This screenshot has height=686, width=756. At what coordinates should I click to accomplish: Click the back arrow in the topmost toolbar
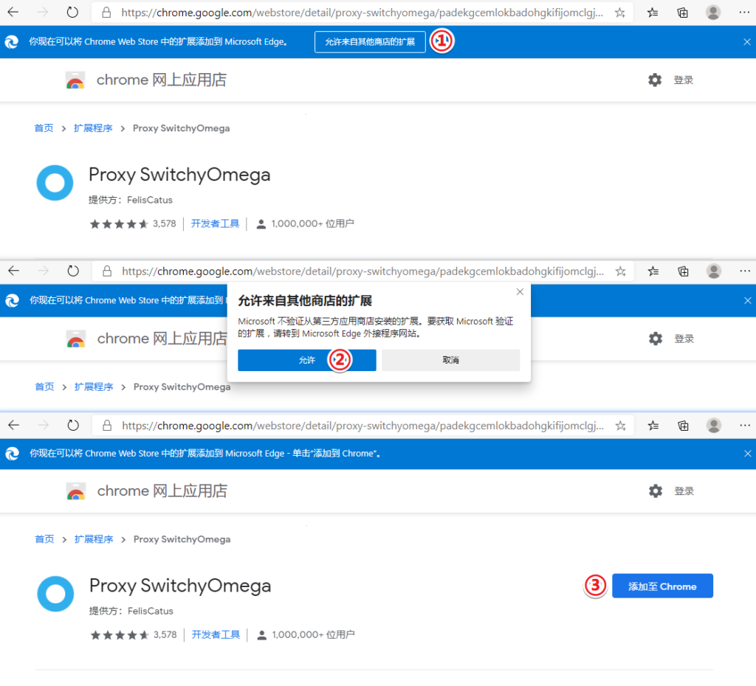[x=13, y=13]
